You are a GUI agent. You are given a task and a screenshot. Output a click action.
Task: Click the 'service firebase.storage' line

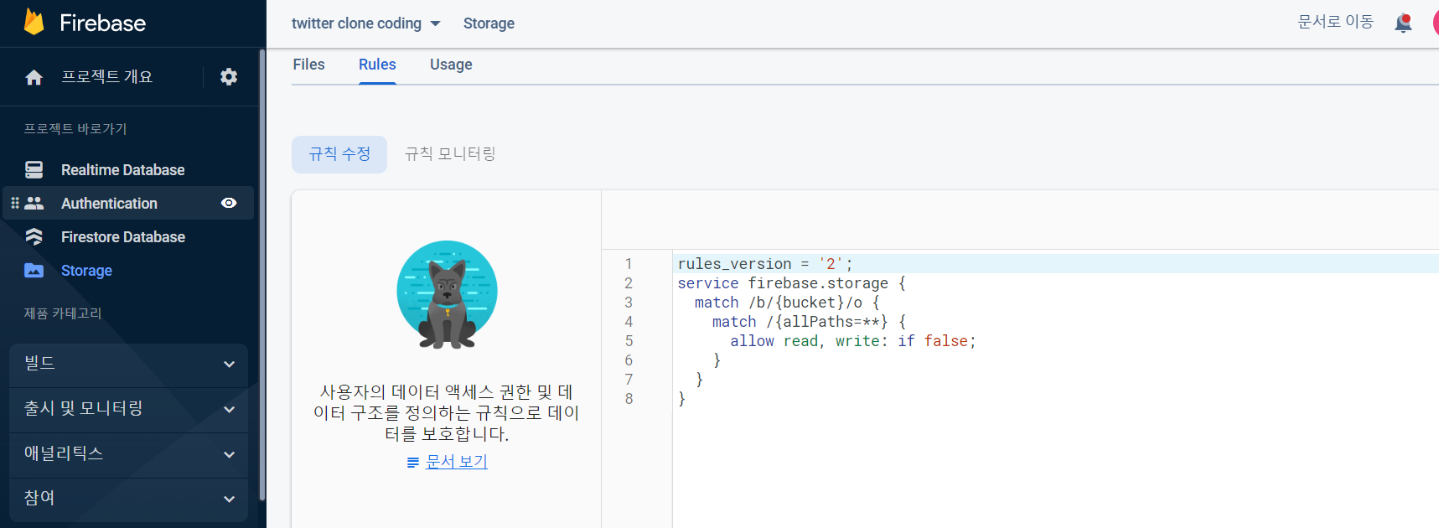[791, 283]
